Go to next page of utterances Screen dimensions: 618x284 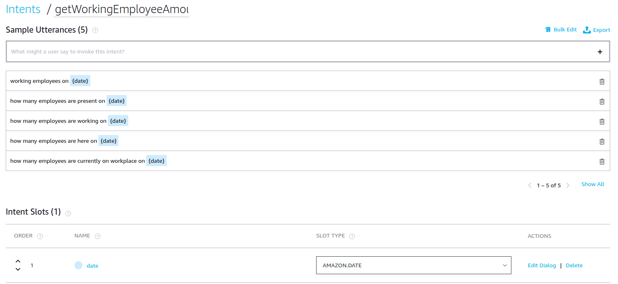point(568,185)
